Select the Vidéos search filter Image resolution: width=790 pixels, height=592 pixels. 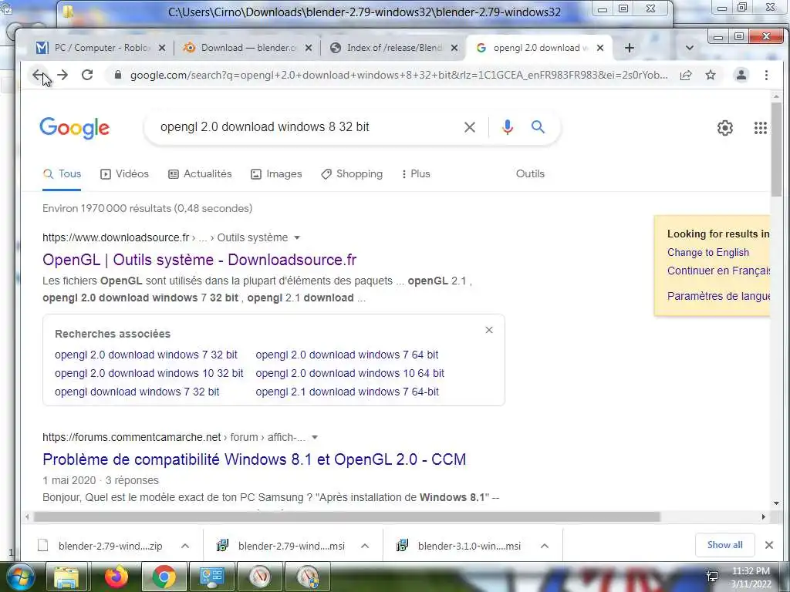[x=124, y=173]
